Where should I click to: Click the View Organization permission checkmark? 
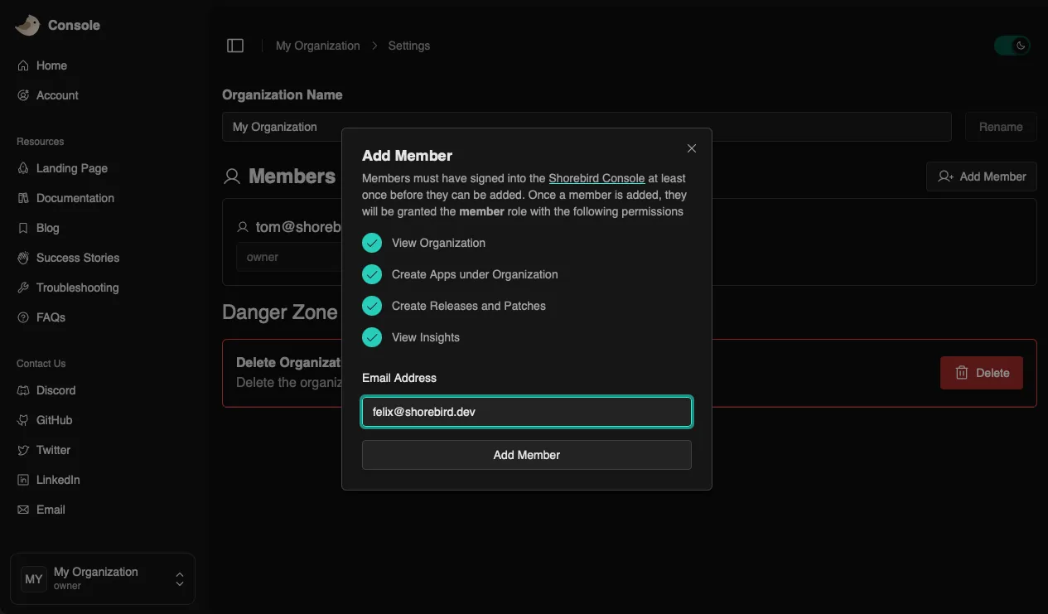coord(371,243)
